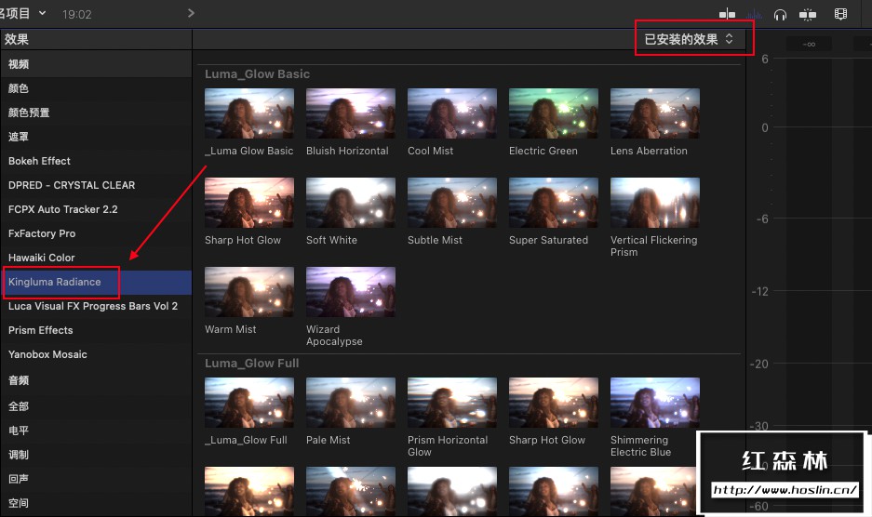The image size is (872, 517).
Task: Select the Lens Aberration effect thumbnail
Action: (655, 113)
